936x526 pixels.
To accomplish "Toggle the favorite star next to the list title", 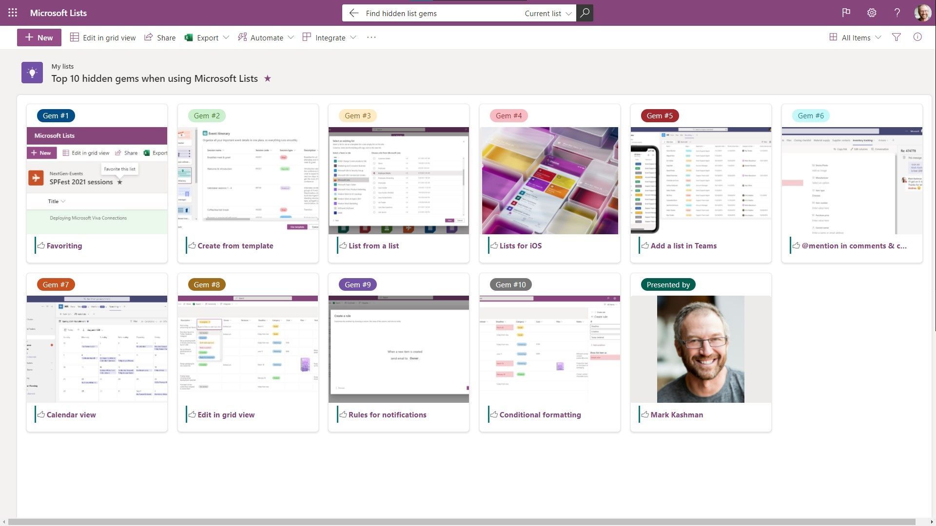I will coord(267,78).
